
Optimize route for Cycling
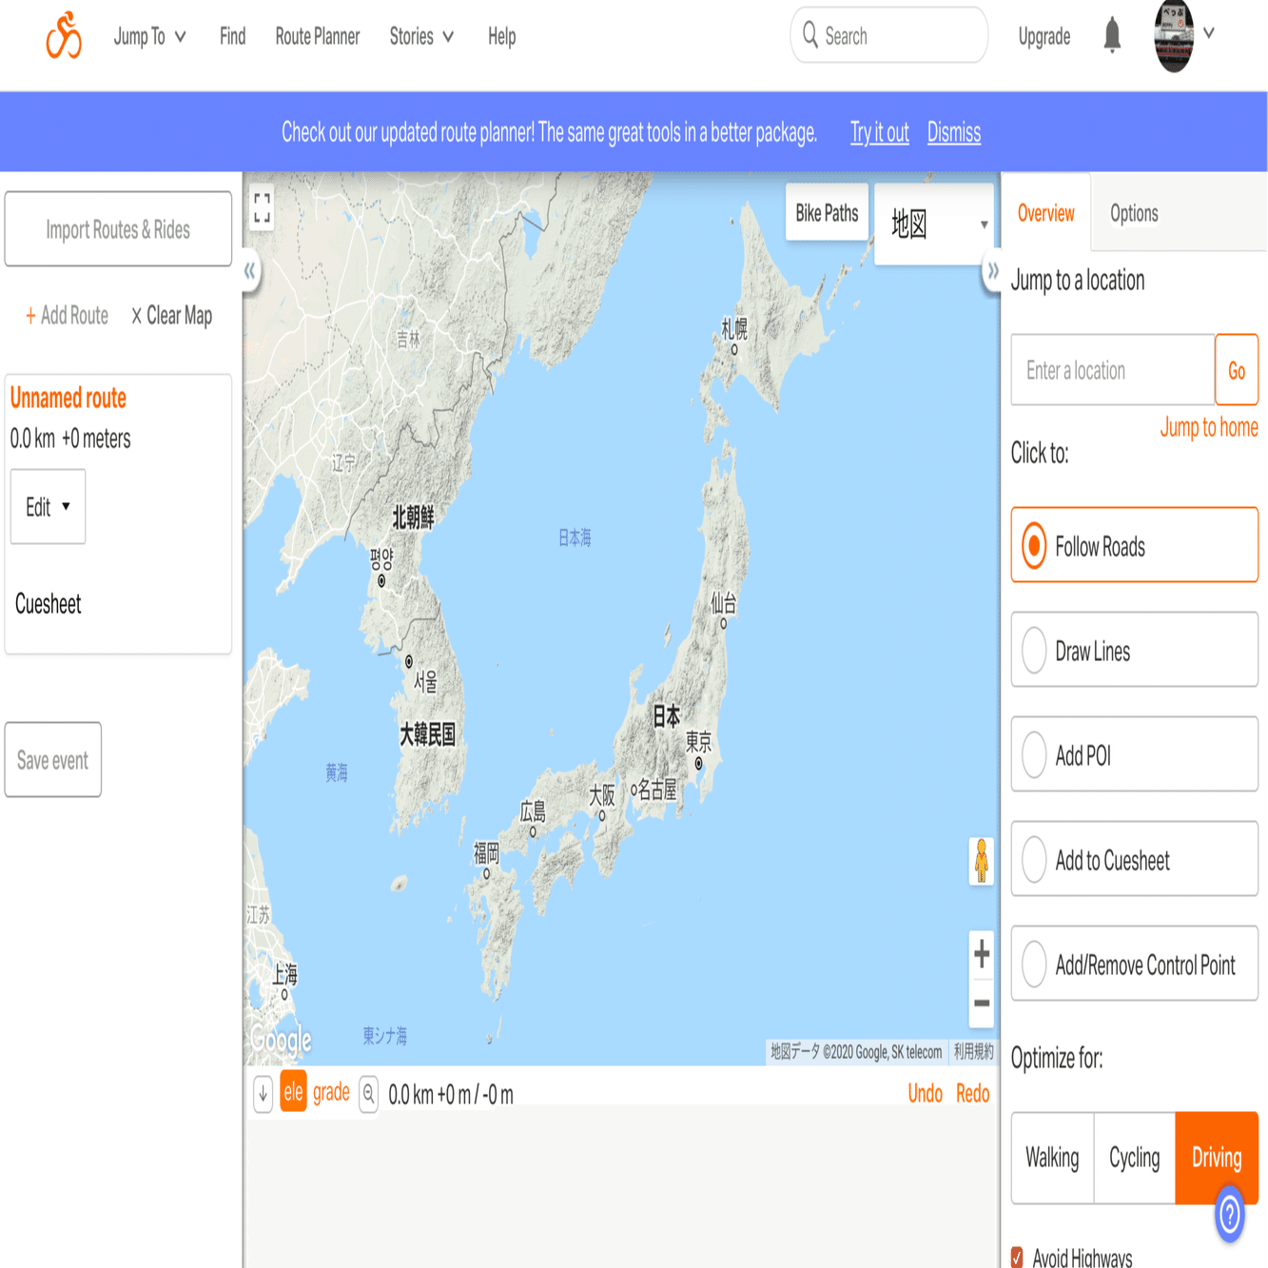[1135, 1158]
